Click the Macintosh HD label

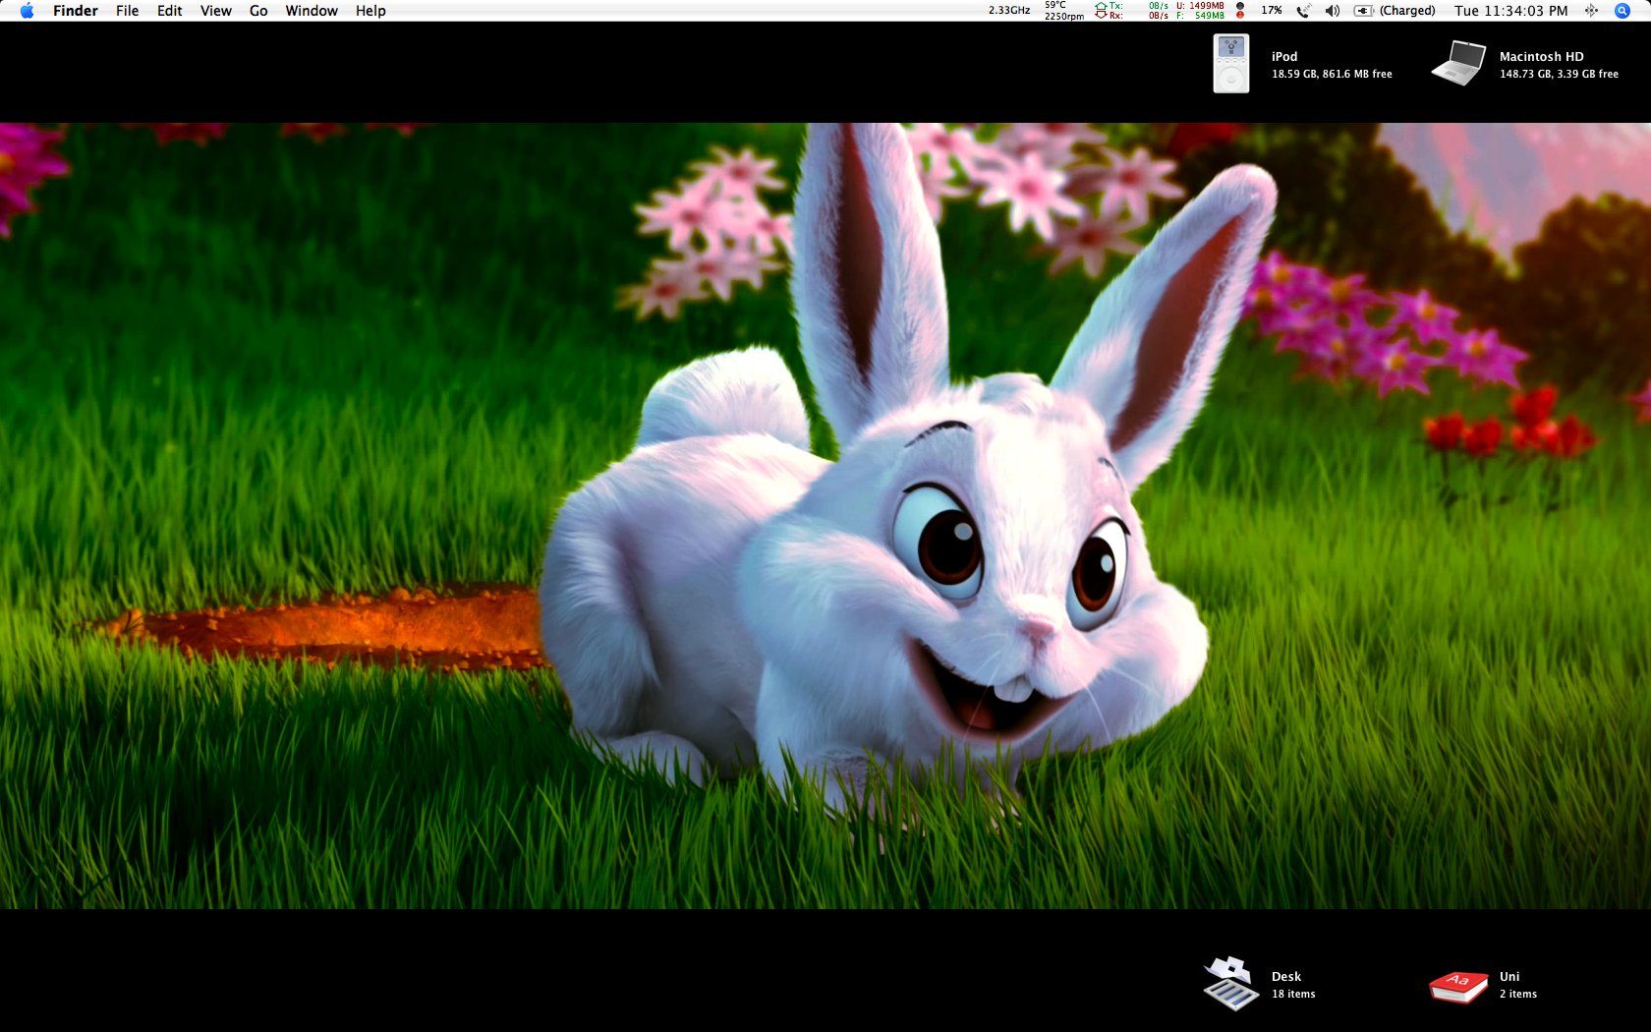(x=1541, y=57)
